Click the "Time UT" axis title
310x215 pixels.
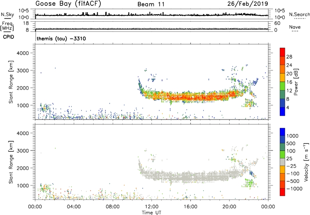click(152, 212)
